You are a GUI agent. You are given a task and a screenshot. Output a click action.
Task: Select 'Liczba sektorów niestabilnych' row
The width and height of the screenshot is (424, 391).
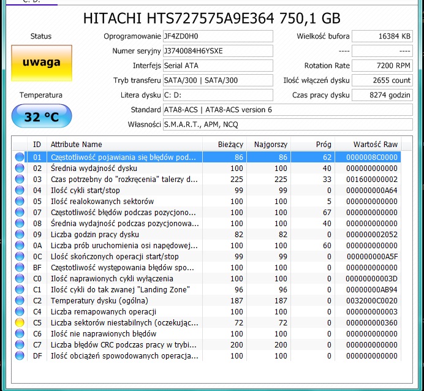coord(207,322)
